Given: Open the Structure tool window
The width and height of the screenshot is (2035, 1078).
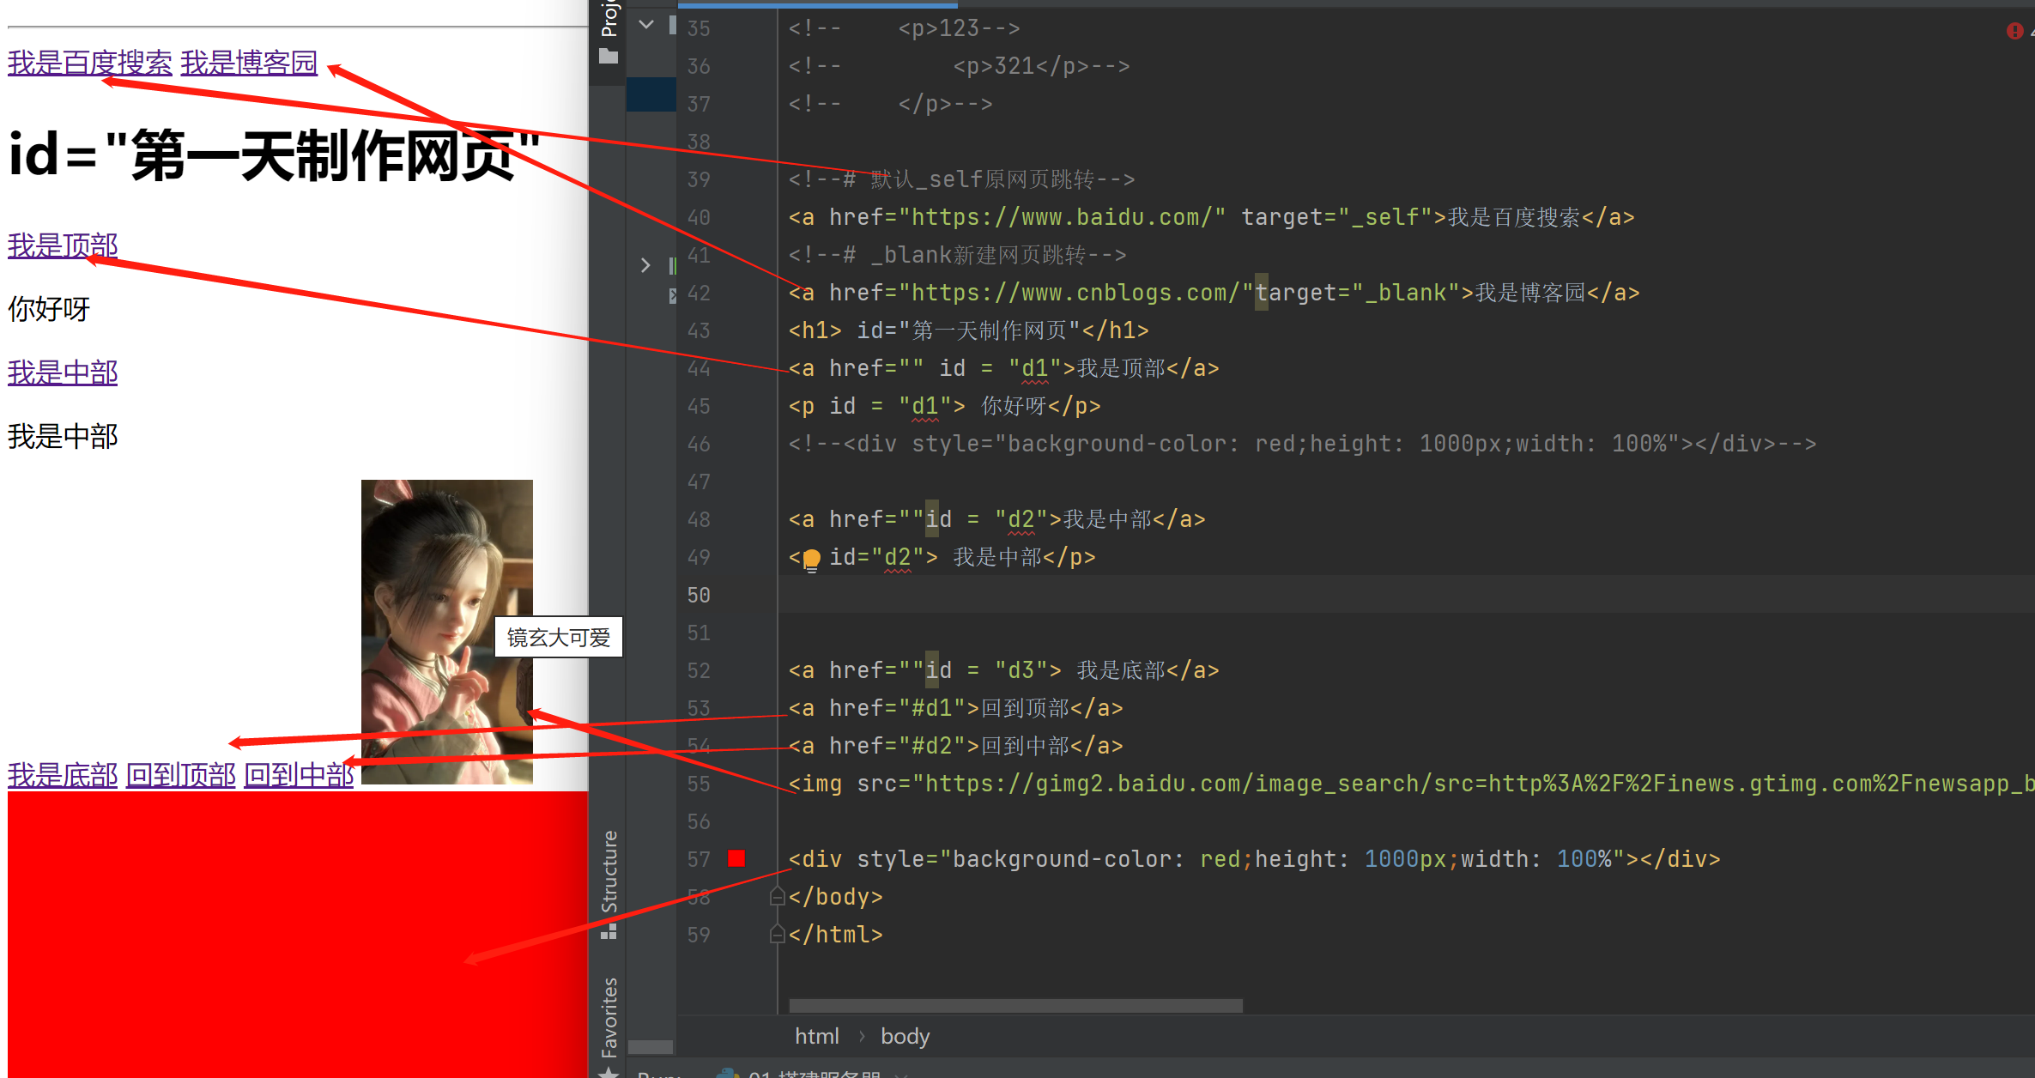Looking at the screenshot, I should click(x=609, y=871).
